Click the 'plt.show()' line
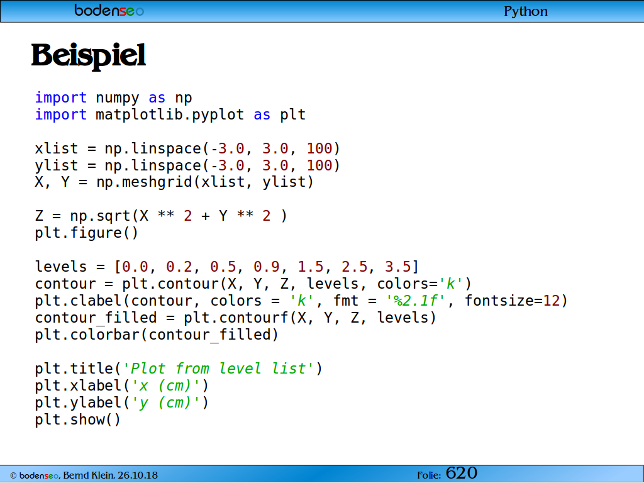The height and width of the screenshot is (483, 644). (78, 420)
